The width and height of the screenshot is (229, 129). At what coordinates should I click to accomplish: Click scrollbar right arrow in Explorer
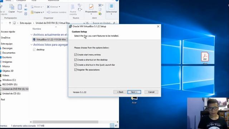point(117,122)
